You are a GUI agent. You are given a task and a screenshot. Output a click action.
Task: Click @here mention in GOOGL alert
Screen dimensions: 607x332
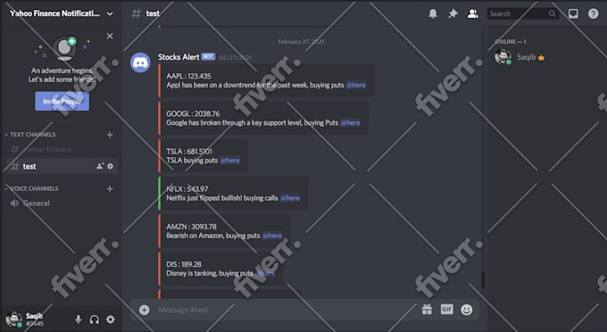click(350, 122)
